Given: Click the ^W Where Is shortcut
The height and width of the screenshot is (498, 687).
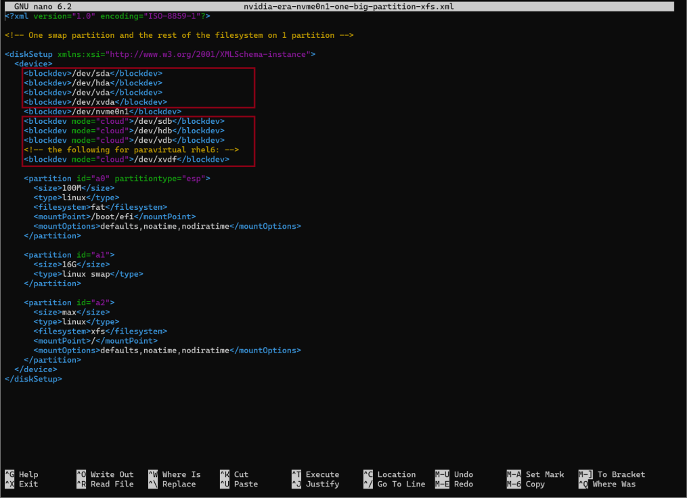Looking at the screenshot, I should click(x=175, y=474).
